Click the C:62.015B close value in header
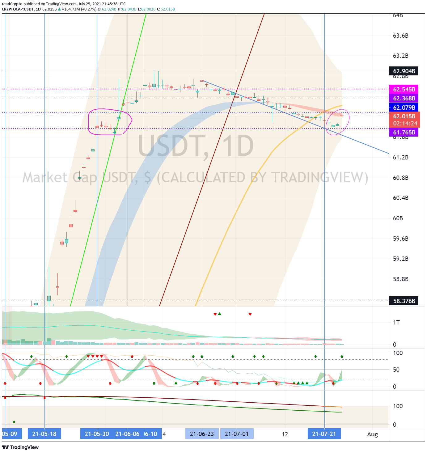The image size is (427, 453). pos(166,9)
